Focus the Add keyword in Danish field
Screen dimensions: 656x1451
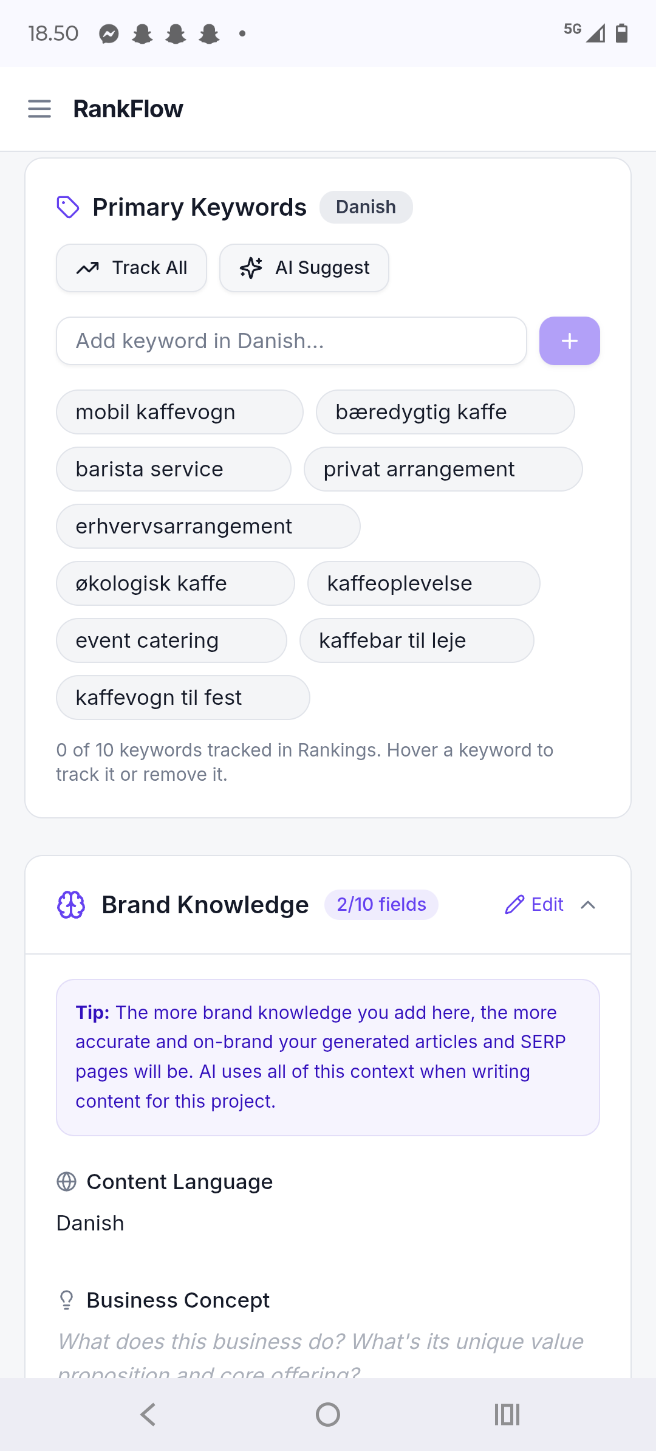(292, 341)
